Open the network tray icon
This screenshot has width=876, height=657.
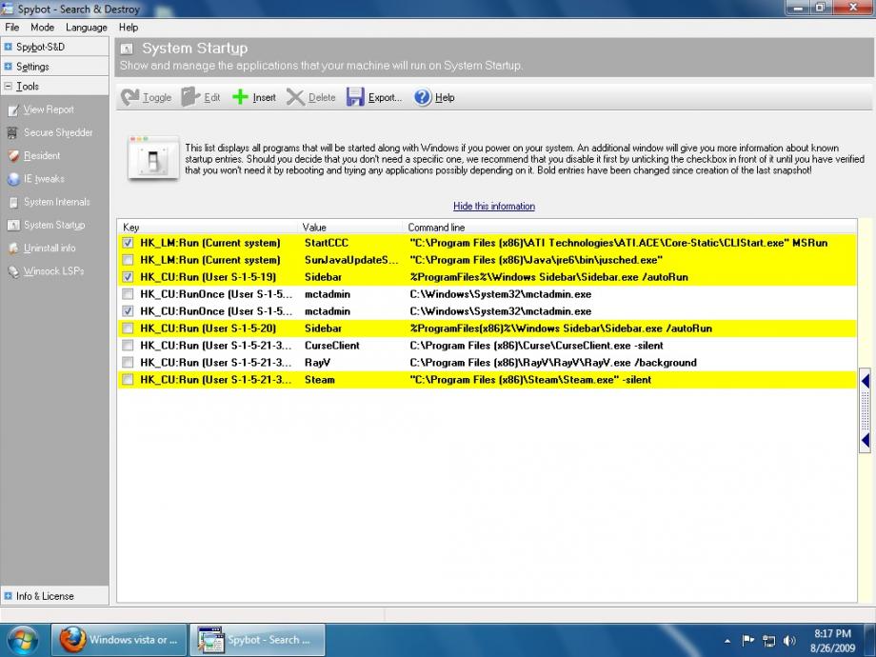769,641
